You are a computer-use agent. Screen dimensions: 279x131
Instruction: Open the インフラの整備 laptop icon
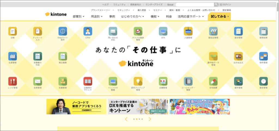113,81
